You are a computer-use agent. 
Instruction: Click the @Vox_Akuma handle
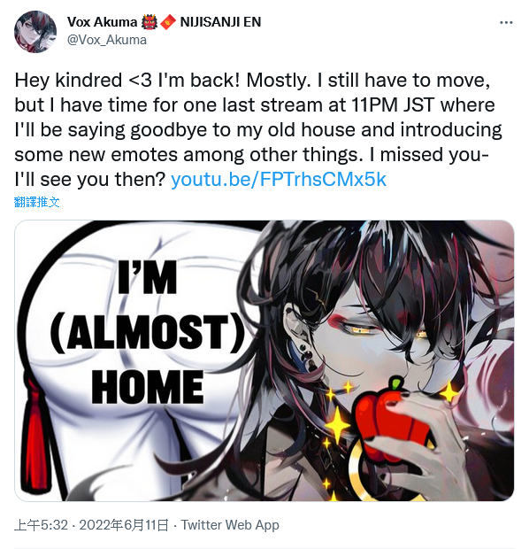107,40
